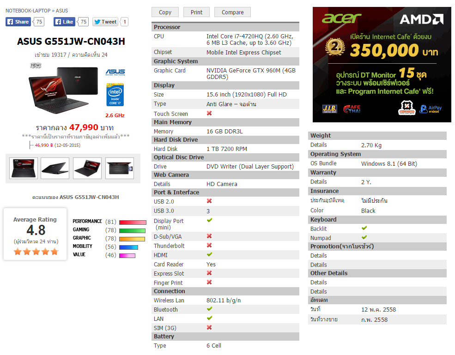Click the 6 Cell battery value
455x355 pixels.
click(x=214, y=345)
